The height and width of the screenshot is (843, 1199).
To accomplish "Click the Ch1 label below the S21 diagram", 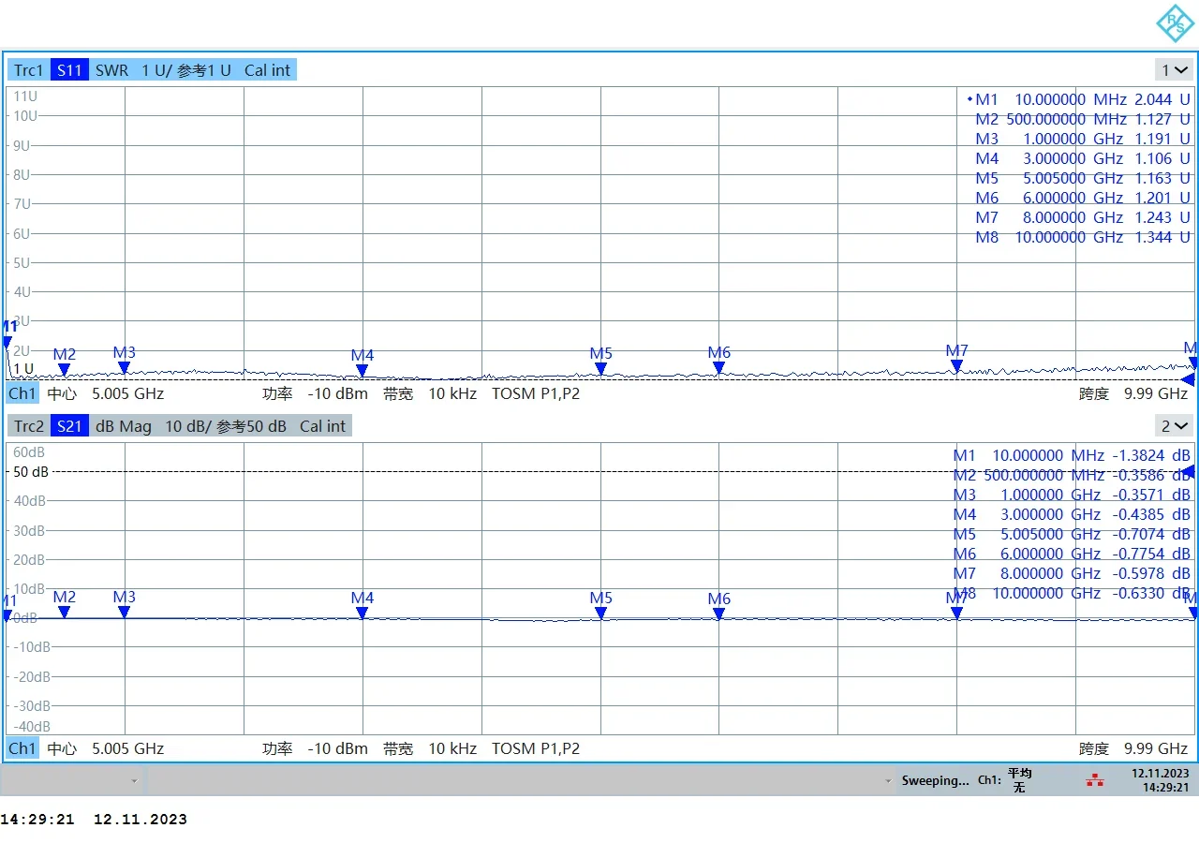I will click(x=22, y=748).
